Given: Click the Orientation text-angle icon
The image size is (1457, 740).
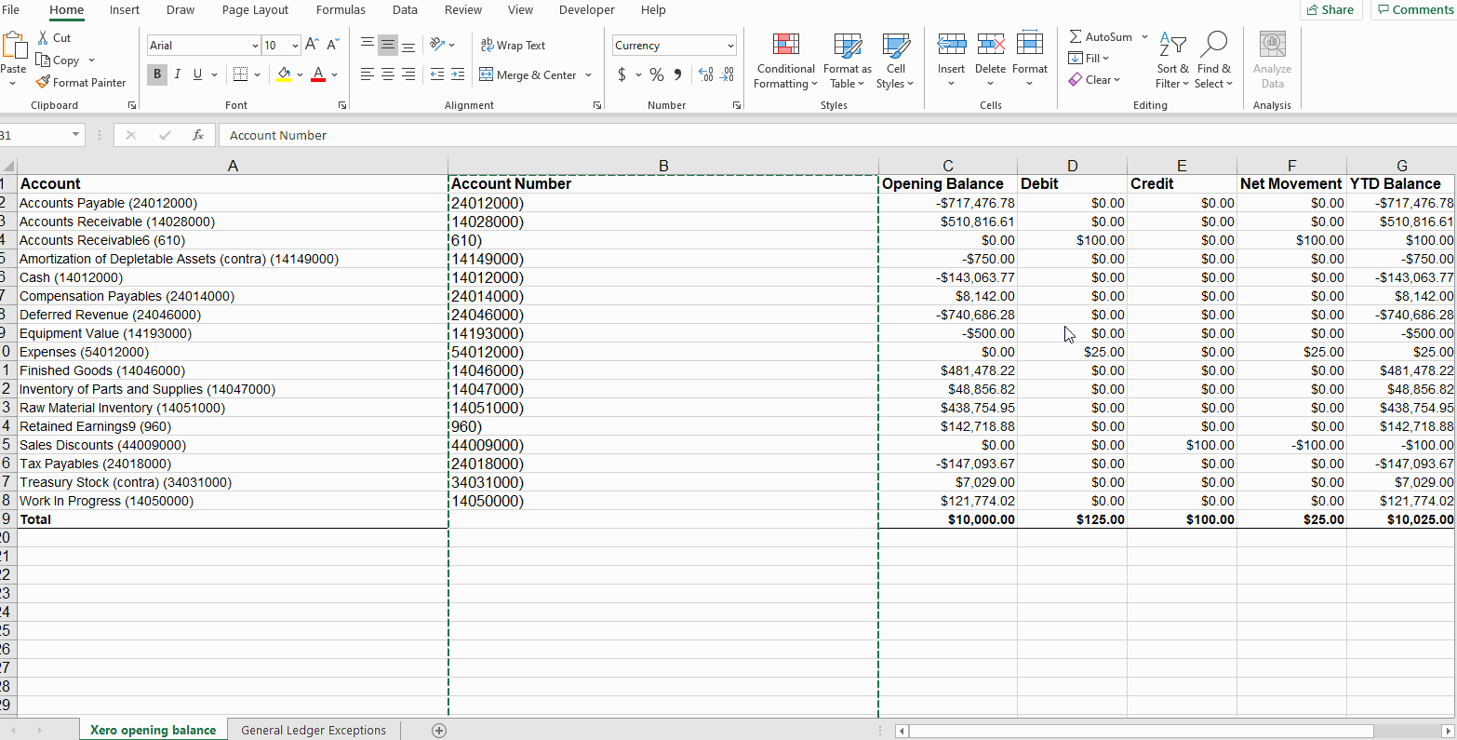Looking at the screenshot, I should point(437,45).
